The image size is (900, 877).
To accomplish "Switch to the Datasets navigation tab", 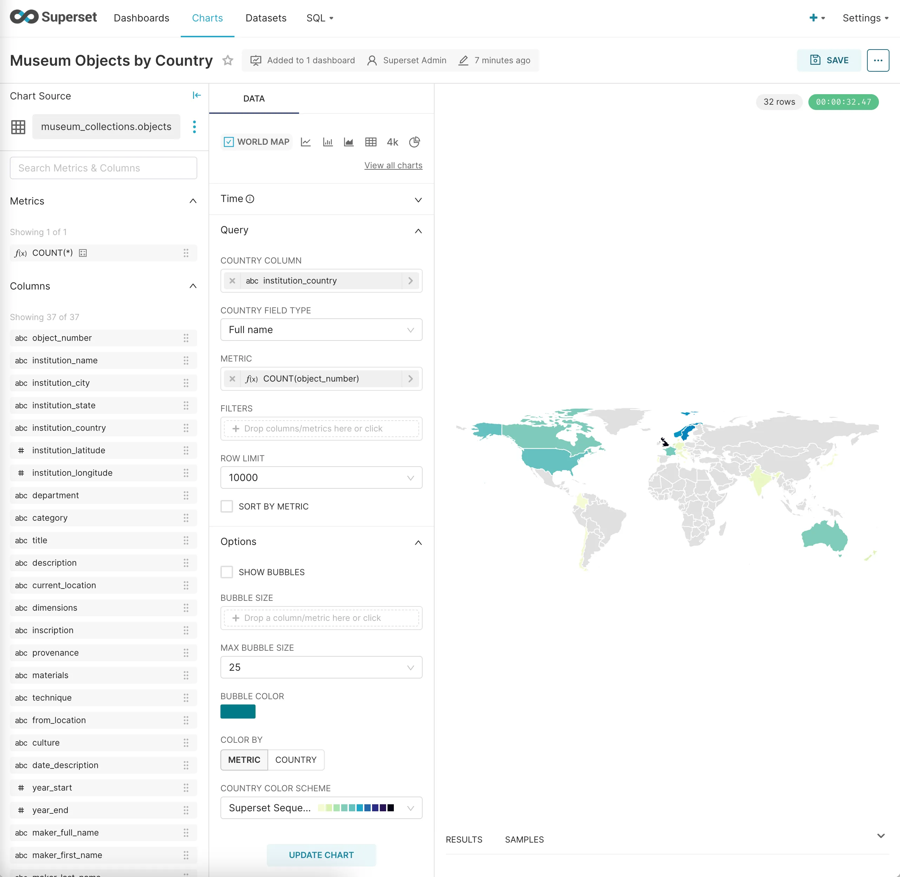I will 265,18.
